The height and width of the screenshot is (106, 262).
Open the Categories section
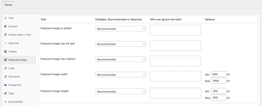tap(19, 85)
